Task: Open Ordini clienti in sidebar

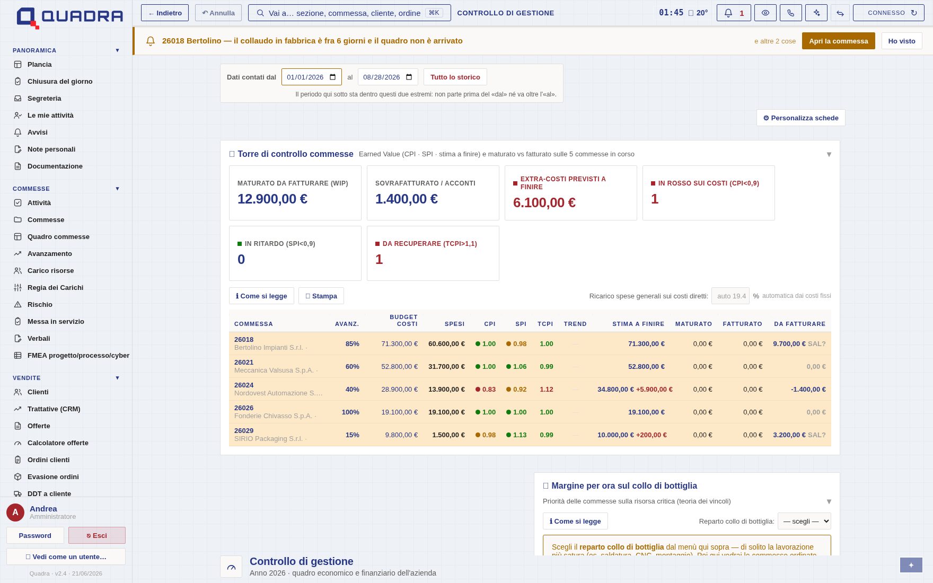Action: pyautogui.click(x=66, y=460)
